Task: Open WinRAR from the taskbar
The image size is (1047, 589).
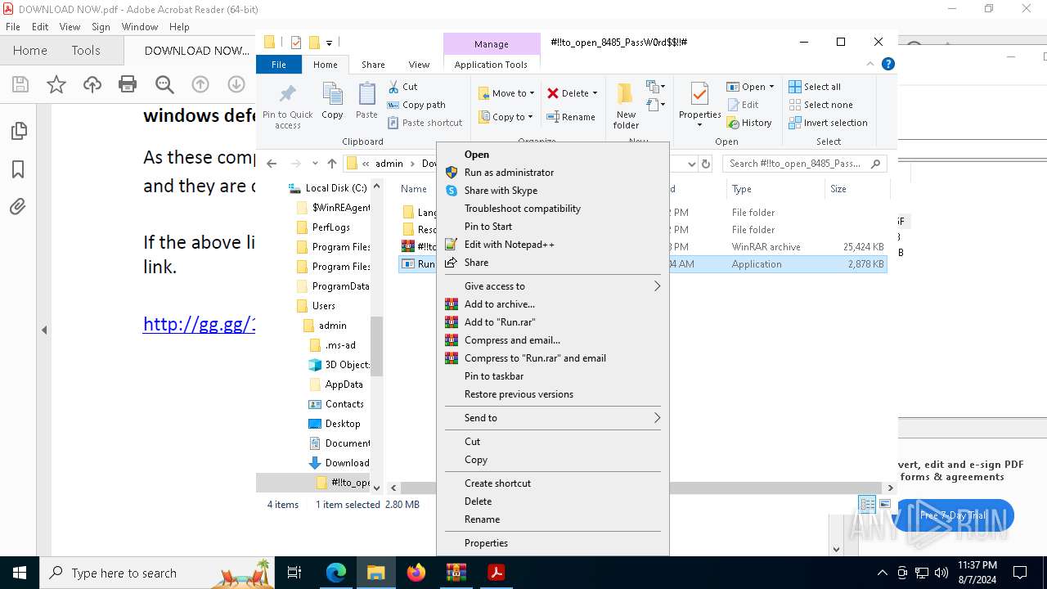Action: pyautogui.click(x=456, y=573)
